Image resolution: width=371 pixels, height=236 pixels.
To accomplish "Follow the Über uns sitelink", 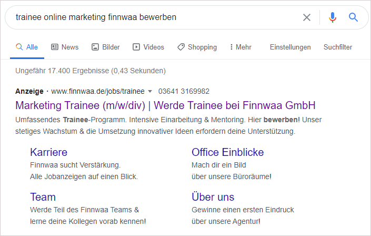I will coord(213,197).
